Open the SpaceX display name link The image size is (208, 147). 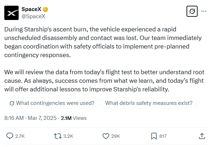tap(31, 9)
